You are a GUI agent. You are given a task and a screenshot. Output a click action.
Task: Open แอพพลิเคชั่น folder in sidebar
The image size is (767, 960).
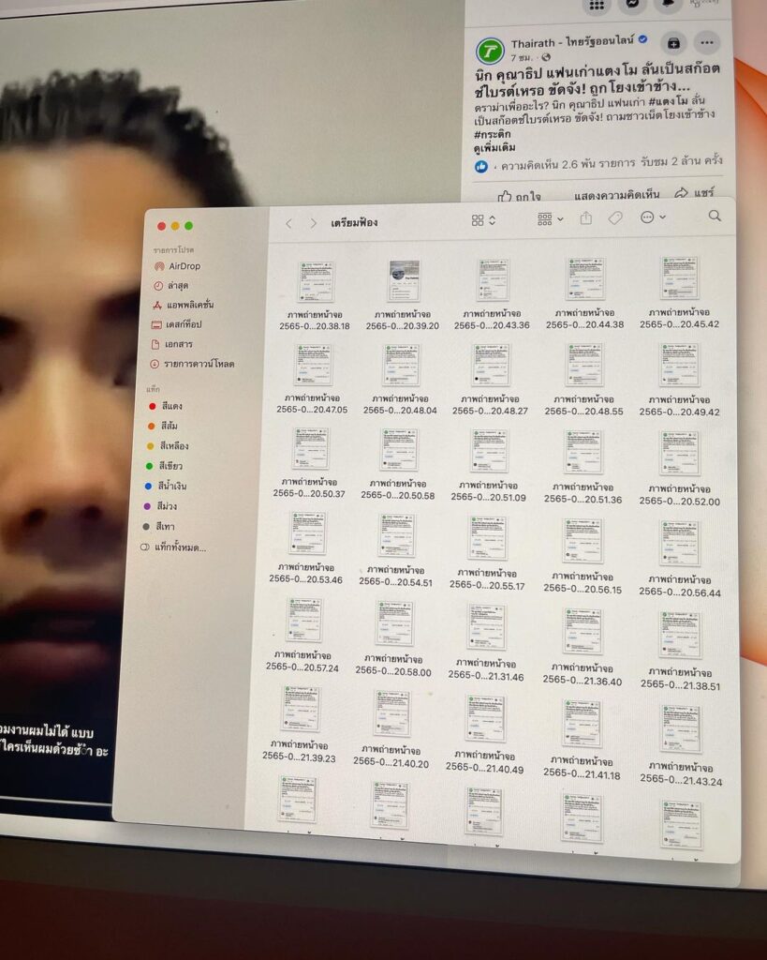pos(187,305)
